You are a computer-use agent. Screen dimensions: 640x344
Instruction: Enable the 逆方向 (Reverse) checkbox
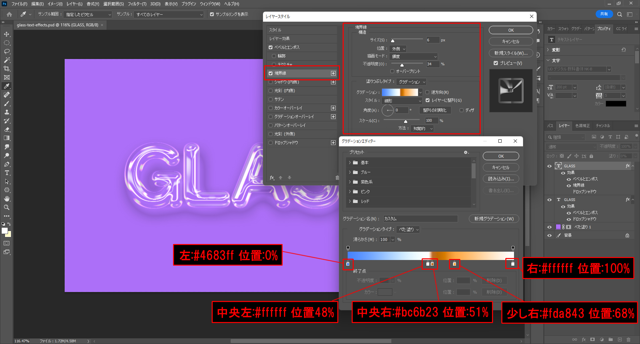tap(427, 92)
